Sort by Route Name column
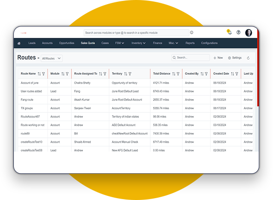 (x=39, y=74)
